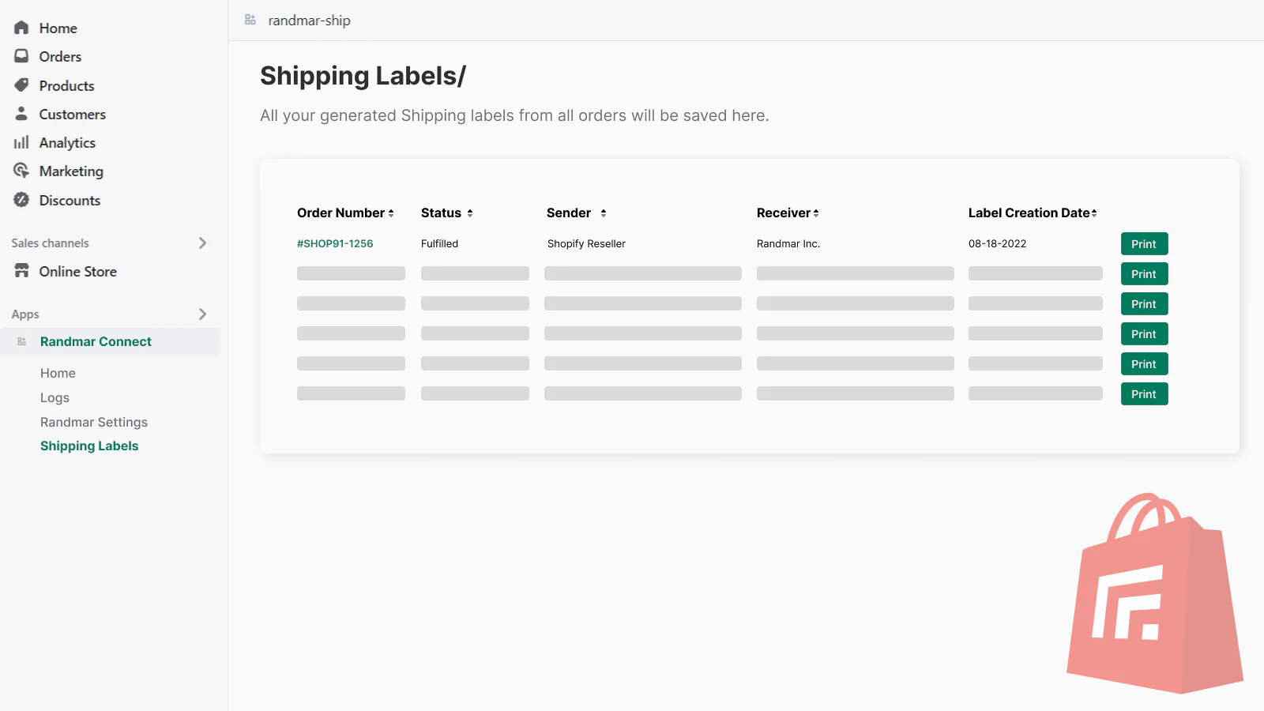The width and height of the screenshot is (1264, 711).
Task: Click the Online Store storefront icon
Action: [x=21, y=271]
